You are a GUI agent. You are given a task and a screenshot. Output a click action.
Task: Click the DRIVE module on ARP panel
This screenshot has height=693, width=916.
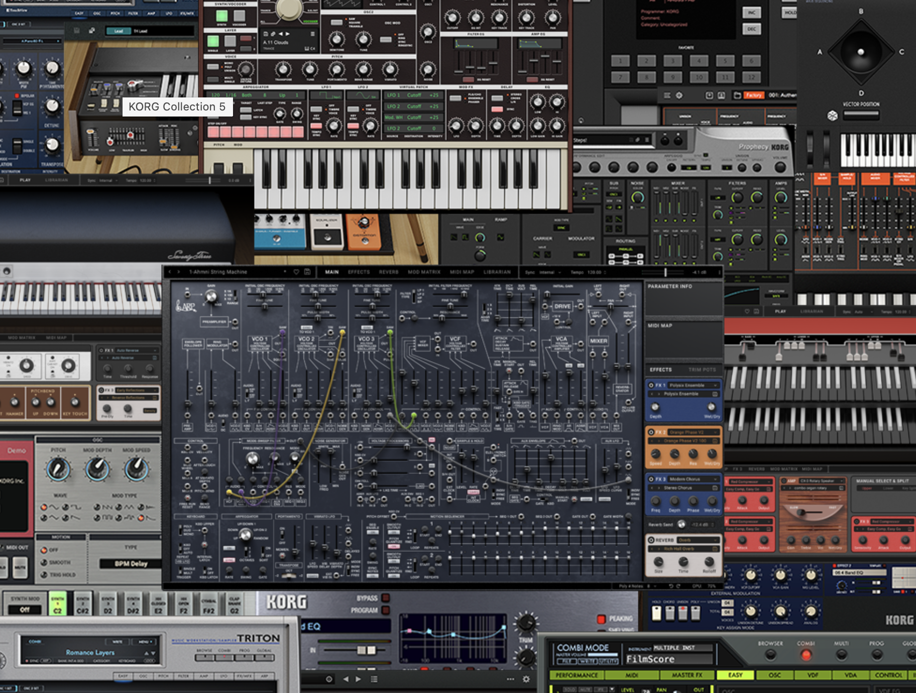(x=562, y=306)
